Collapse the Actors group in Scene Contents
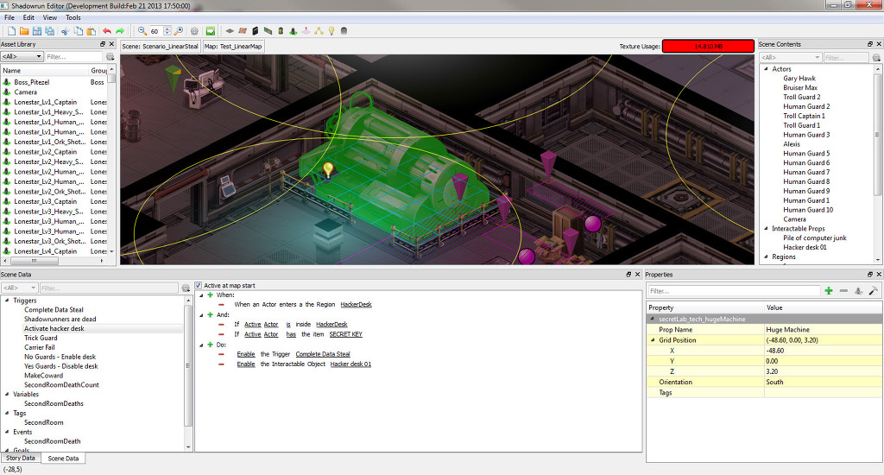The height and width of the screenshot is (475, 884). [766, 69]
